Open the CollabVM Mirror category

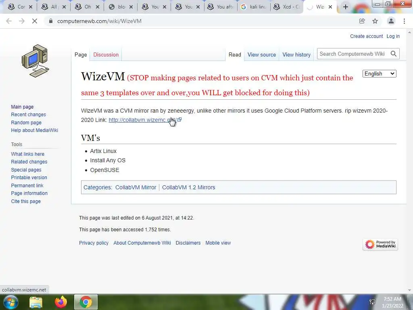[136, 187]
